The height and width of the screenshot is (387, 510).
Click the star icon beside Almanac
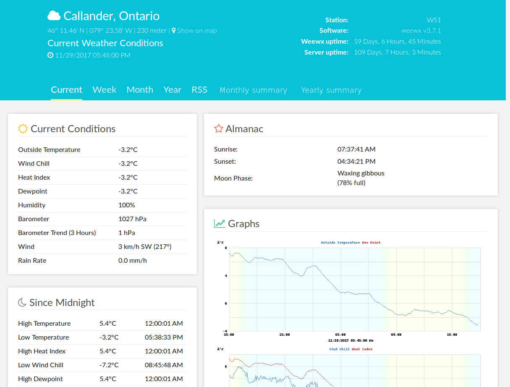(x=219, y=128)
